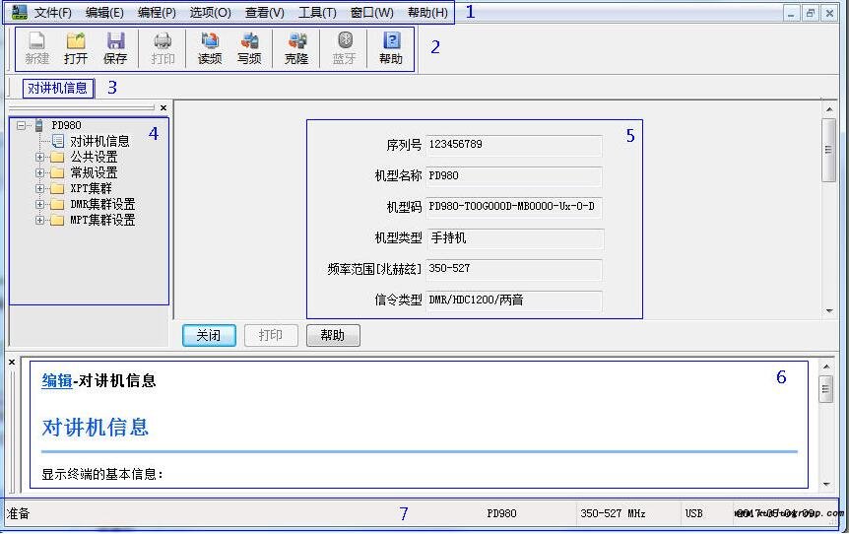Click the 读频 (Read) toolbar icon

(210, 48)
